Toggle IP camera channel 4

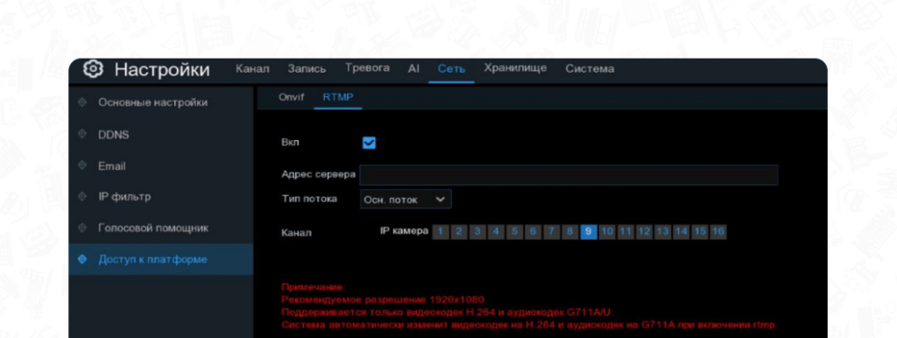[x=496, y=232]
